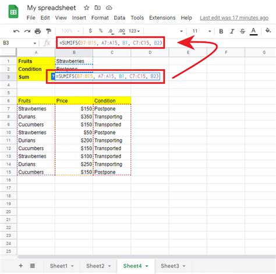Open Sheet1 tab options arrow
The height and width of the screenshot is (274, 276).
[x=72, y=266]
